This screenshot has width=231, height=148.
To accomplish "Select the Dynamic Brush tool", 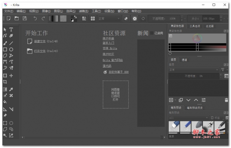I will pos(5,68).
